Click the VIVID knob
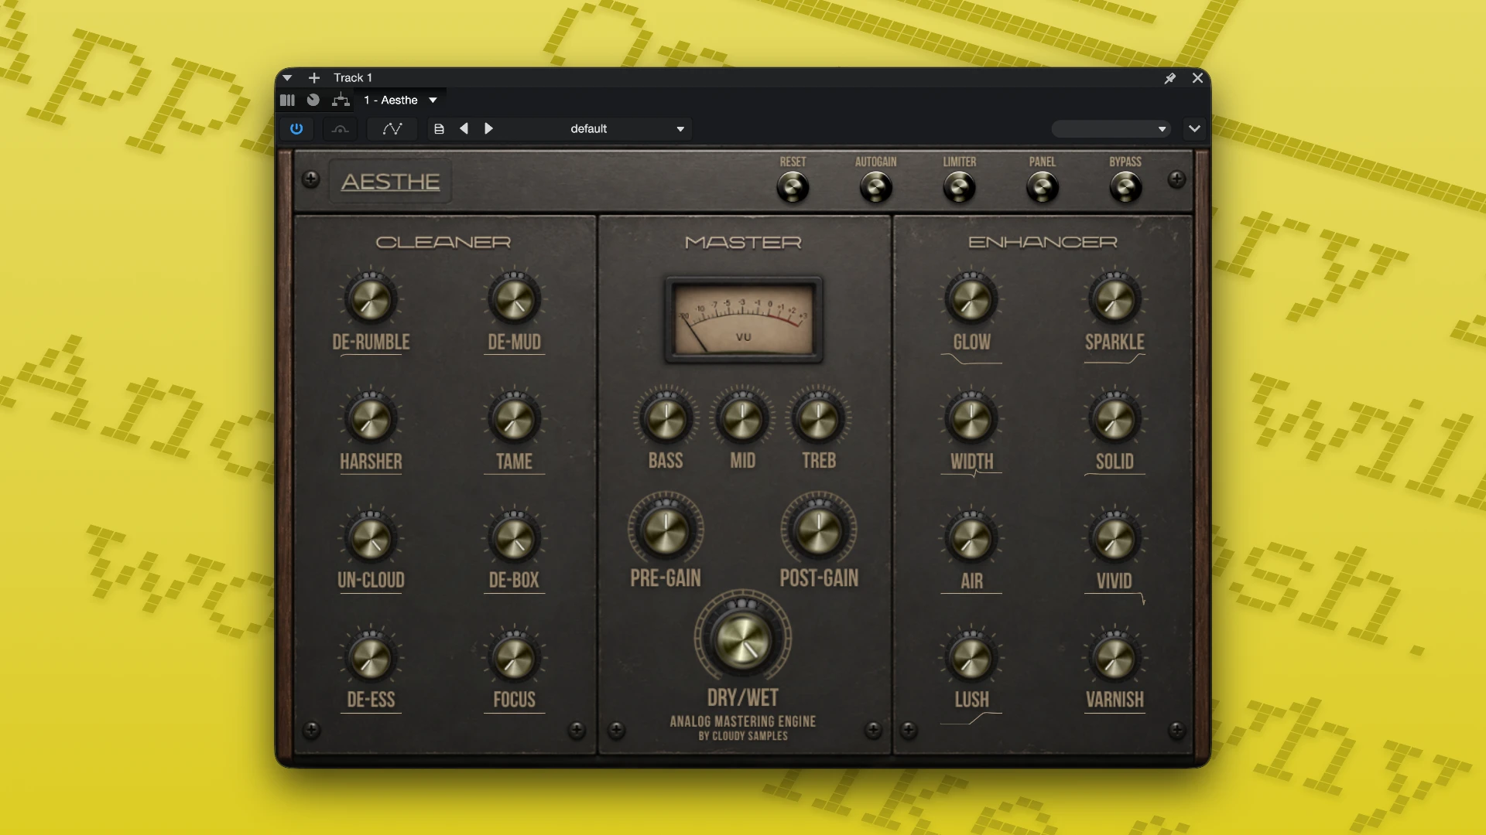 coord(1114,538)
